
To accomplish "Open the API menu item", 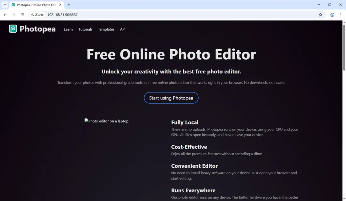I will coord(123,29).
